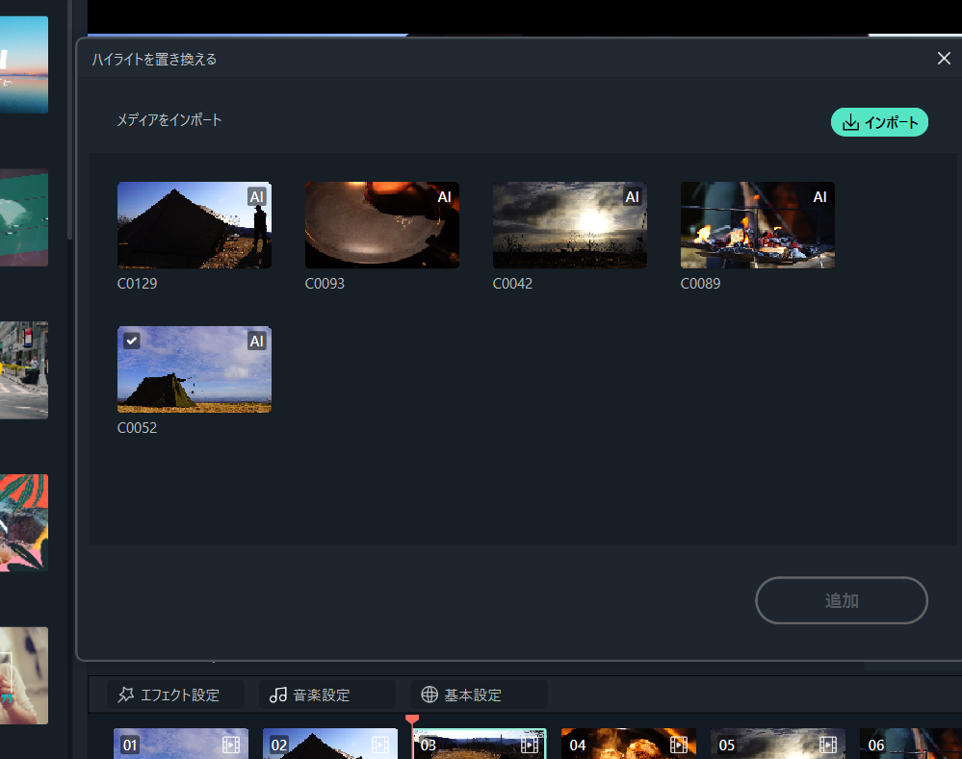Click the film icon on clip 03
Viewport: 962px width, 759px height.
pos(530,745)
